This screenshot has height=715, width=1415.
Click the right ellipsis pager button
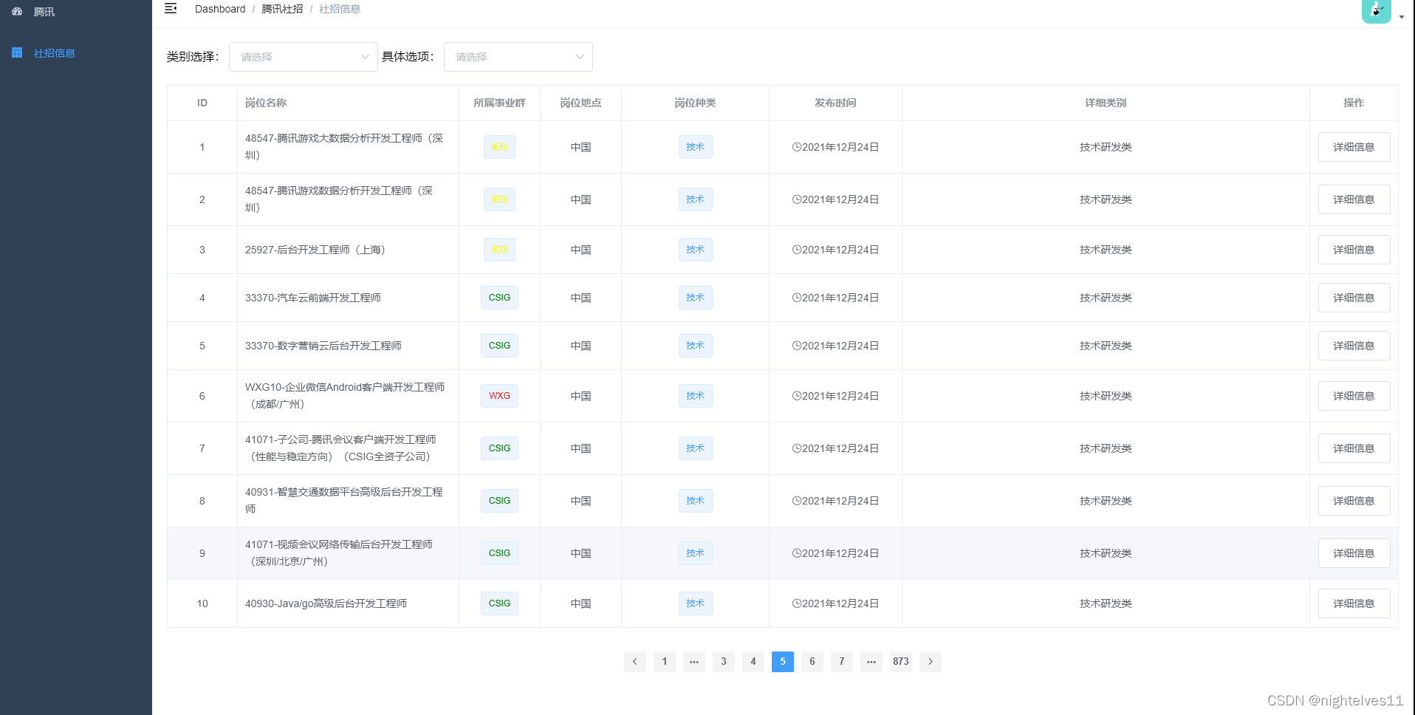pyautogui.click(x=871, y=661)
